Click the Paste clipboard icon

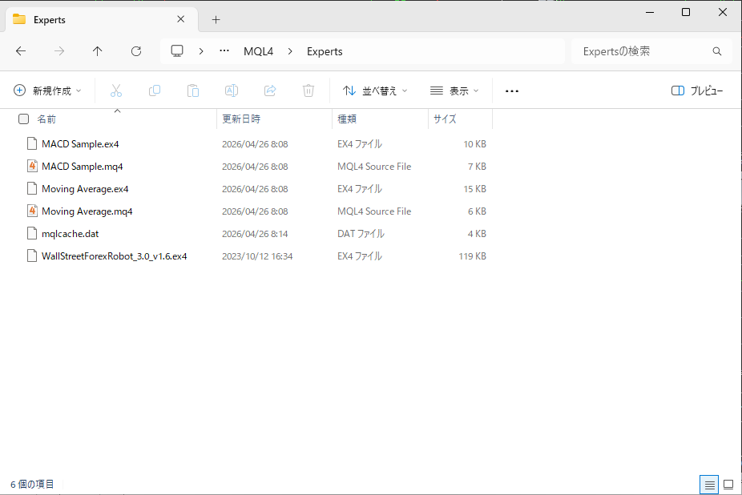pos(193,91)
